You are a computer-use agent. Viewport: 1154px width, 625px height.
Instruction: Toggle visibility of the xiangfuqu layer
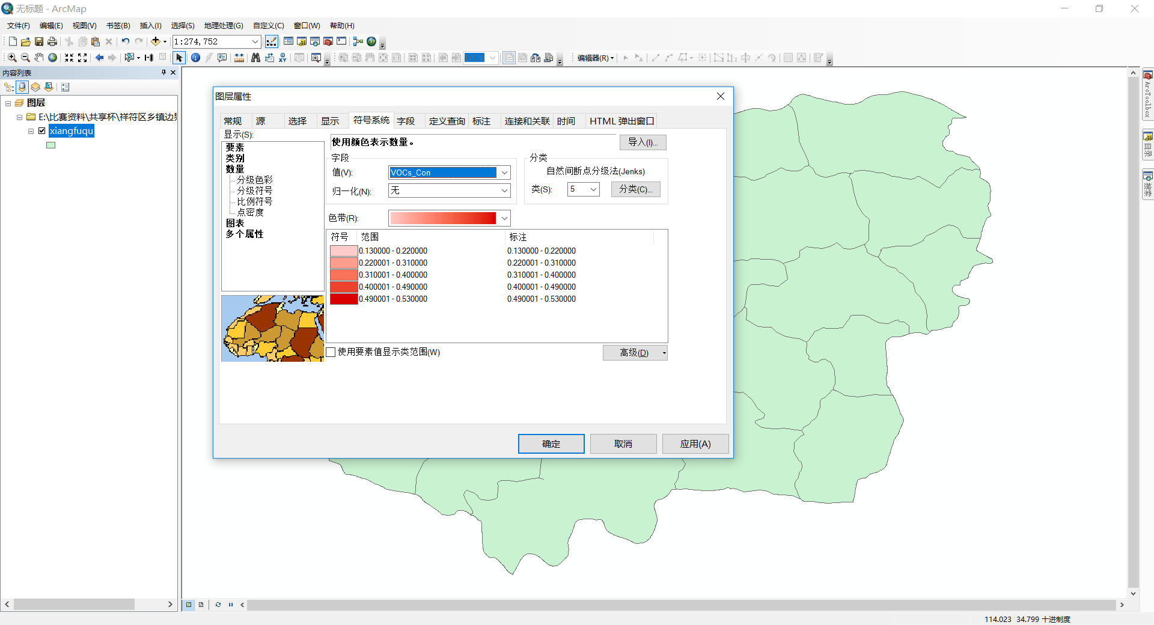click(x=42, y=130)
